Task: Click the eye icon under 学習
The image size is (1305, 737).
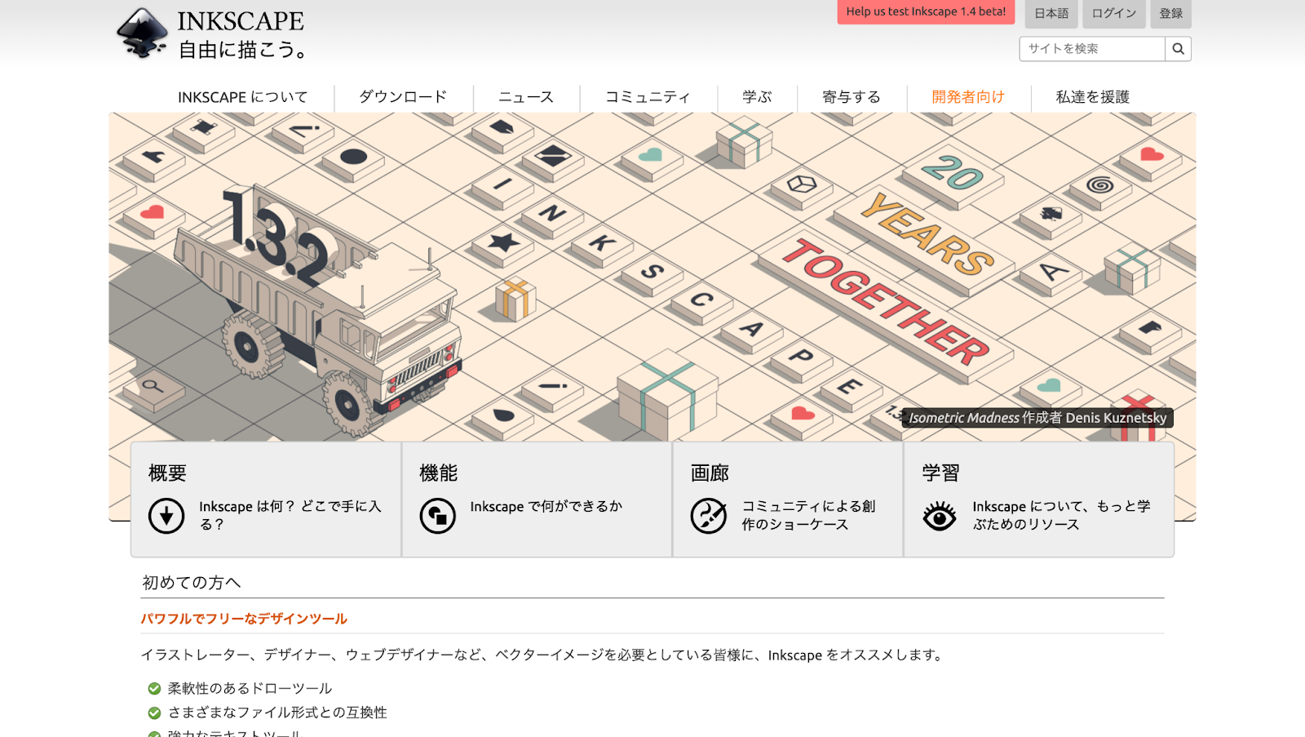Action: click(x=940, y=516)
